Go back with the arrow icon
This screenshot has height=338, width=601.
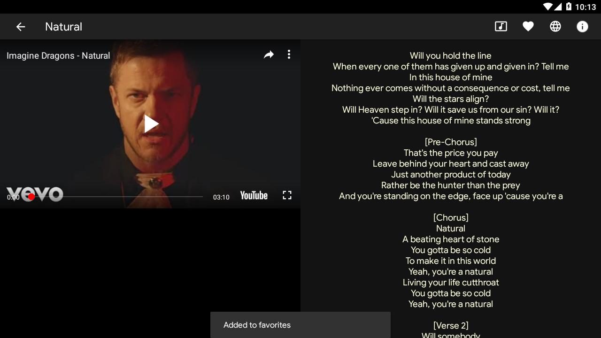(x=21, y=27)
